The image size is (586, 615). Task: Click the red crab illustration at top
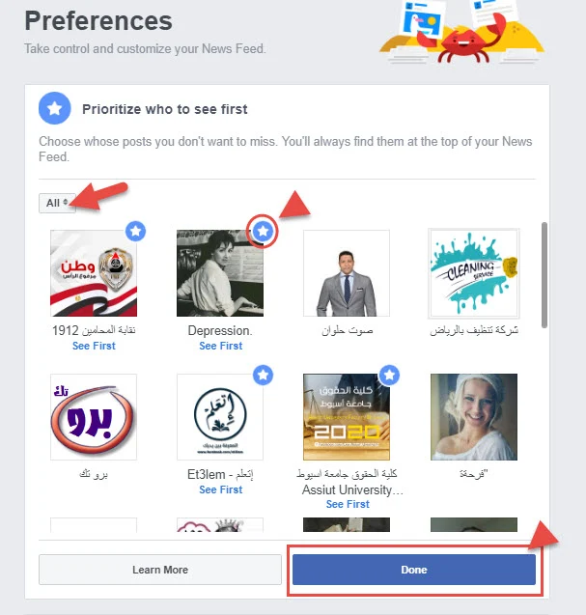click(x=462, y=40)
